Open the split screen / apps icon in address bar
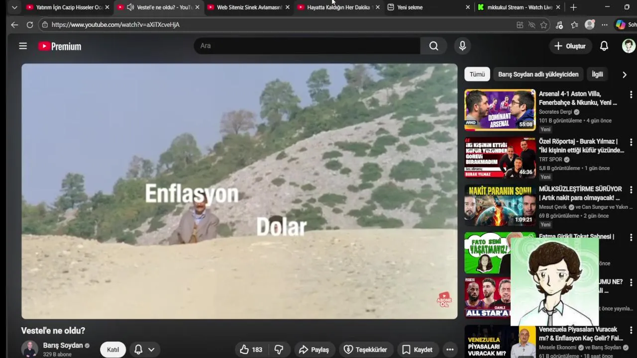This screenshot has width=637, height=358. click(520, 25)
